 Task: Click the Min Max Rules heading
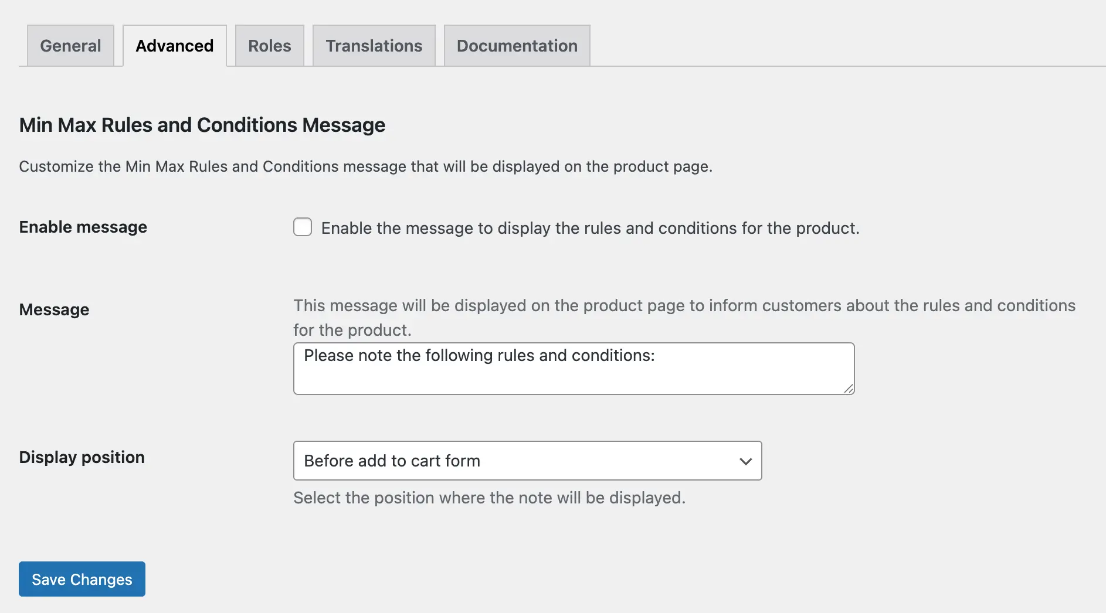pyautogui.click(x=202, y=125)
